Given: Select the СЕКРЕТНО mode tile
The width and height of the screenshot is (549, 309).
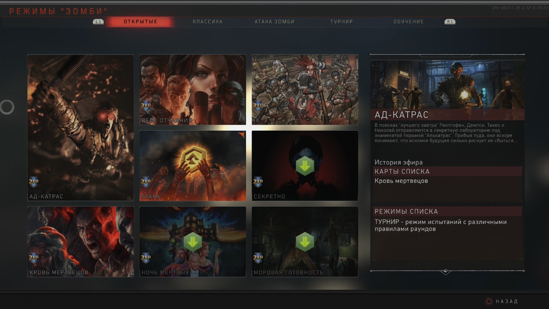Looking at the screenshot, I should tap(305, 166).
